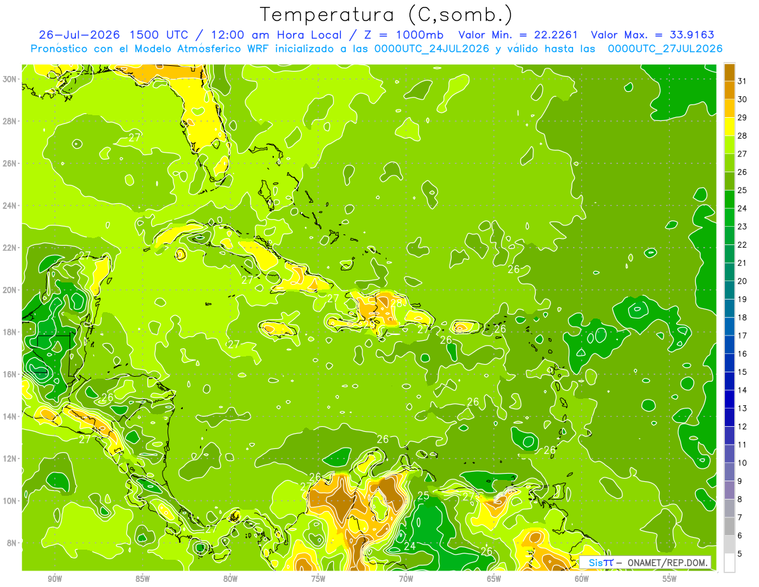Click the title "Temperatura (C,somb.)"
Viewport: 759px width, 587px height.
[x=386, y=14]
